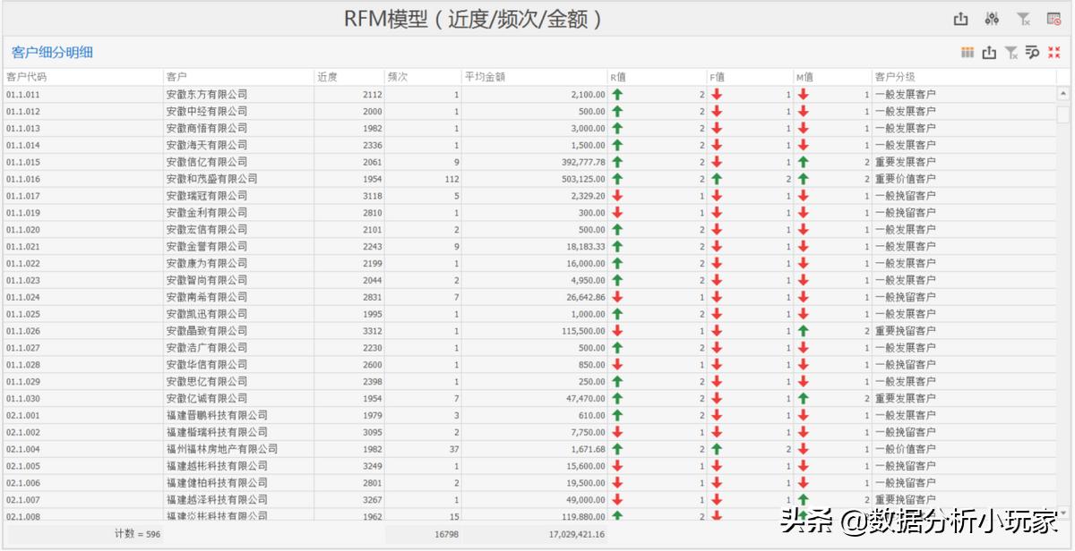
Task: Open the parameter settings sliders icon
Action: [993, 18]
